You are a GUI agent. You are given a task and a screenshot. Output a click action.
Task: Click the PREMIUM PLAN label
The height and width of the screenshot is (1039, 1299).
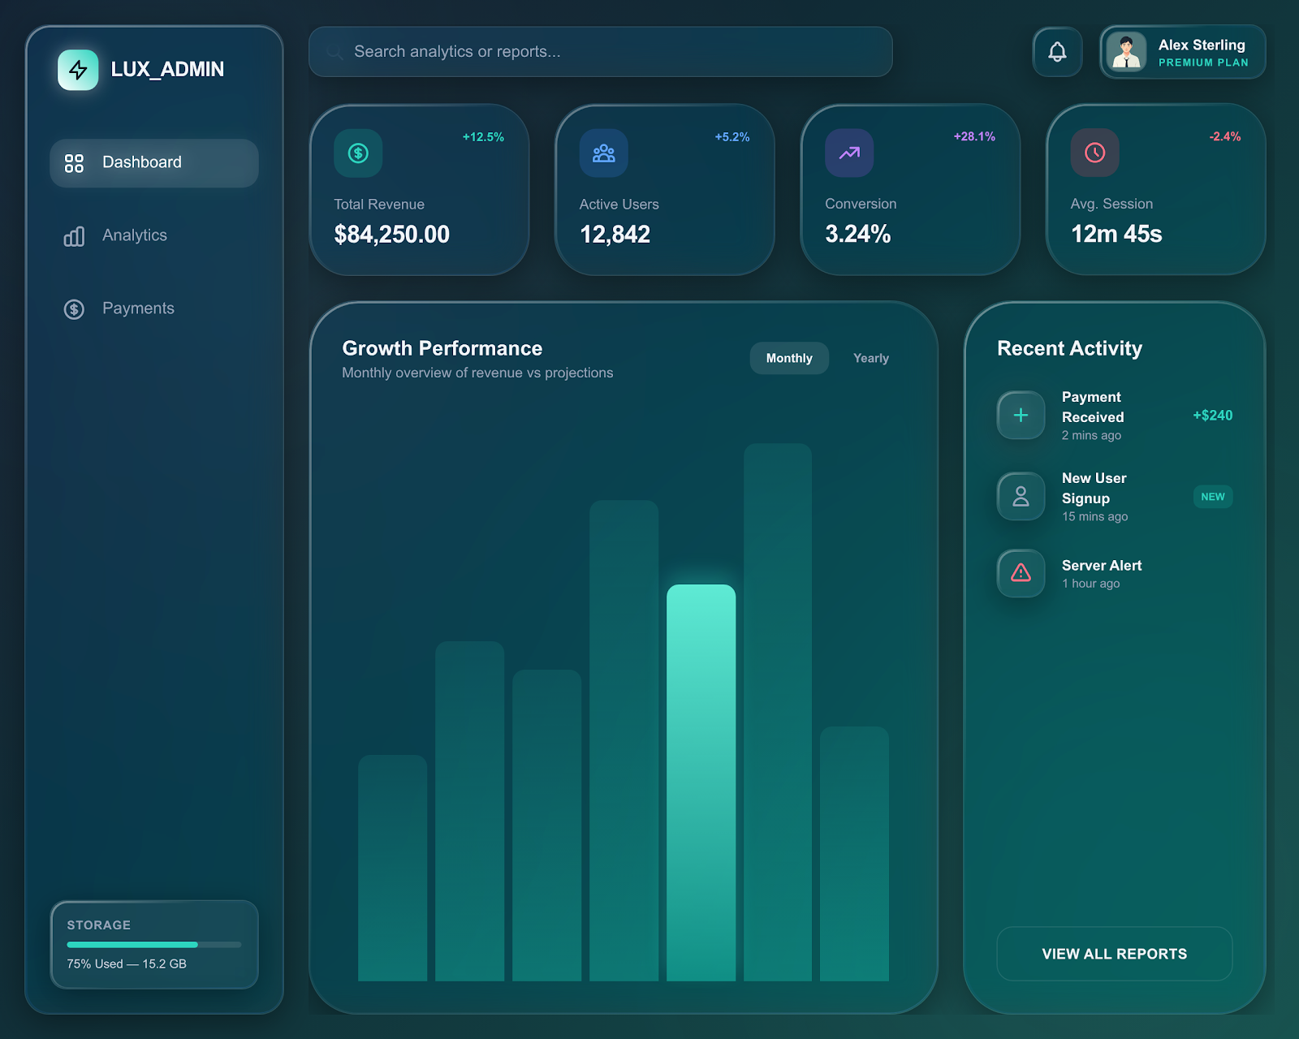[x=1203, y=63]
